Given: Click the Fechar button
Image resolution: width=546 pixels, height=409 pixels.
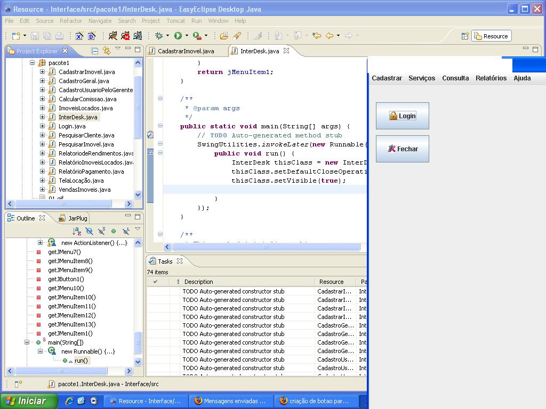Looking at the screenshot, I should (403, 149).
